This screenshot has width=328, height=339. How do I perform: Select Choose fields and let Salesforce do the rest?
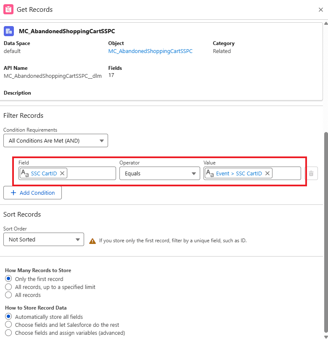(8, 325)
